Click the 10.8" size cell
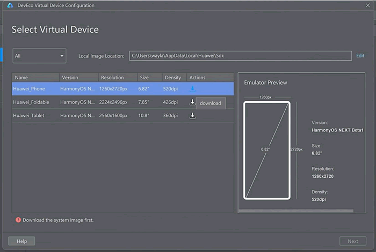The width and height of the screenshot is (376, 252). coord(143,116)
